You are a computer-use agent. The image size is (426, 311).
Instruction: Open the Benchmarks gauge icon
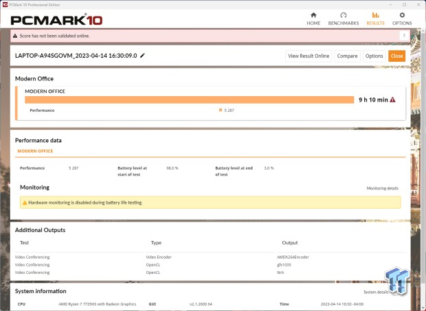344,15
